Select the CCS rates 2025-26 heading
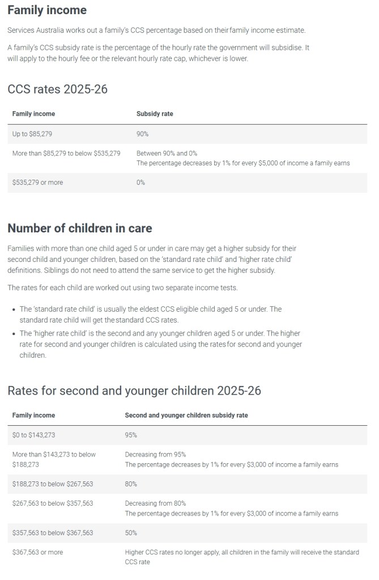The height and width of the screenshot is (580, 379). [x=57, y=89]
